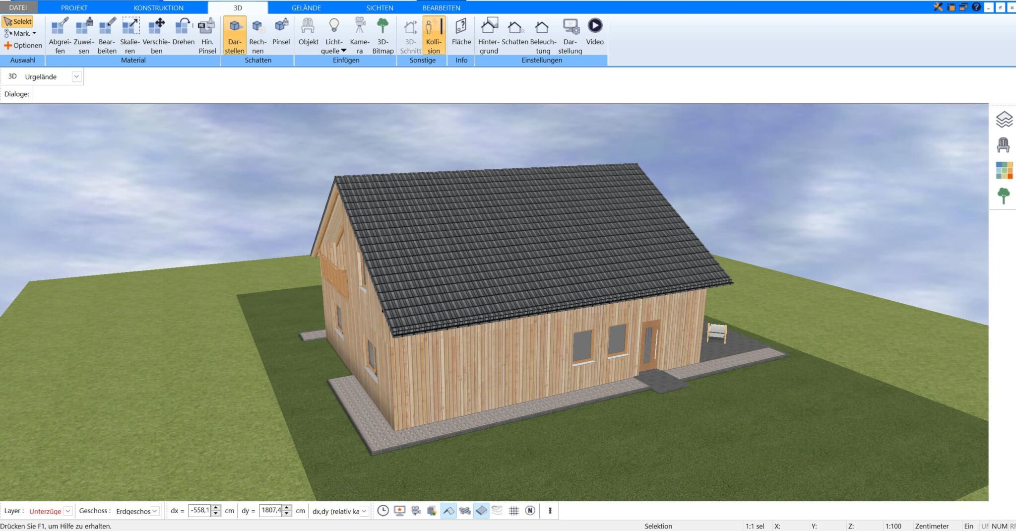Viewport: 1016px width, 531px height.
Task: Open the Geschoss Erdgeschoss dropdown
Action: point(155,511)
